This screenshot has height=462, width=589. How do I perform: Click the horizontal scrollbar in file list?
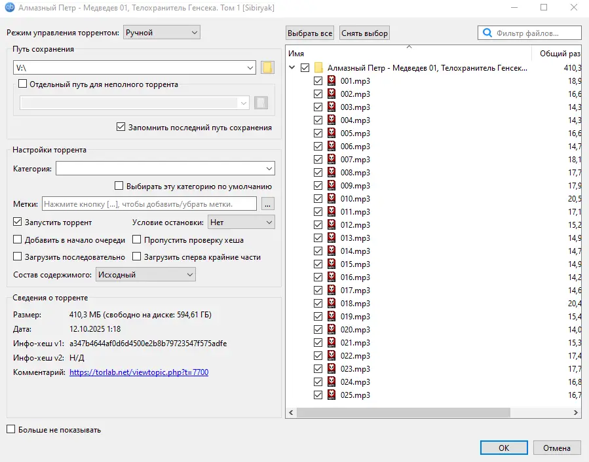(x=403, y=413)
